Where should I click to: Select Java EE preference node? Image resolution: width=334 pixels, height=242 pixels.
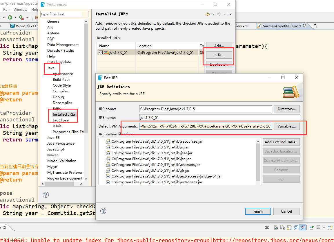click(53, 138)
